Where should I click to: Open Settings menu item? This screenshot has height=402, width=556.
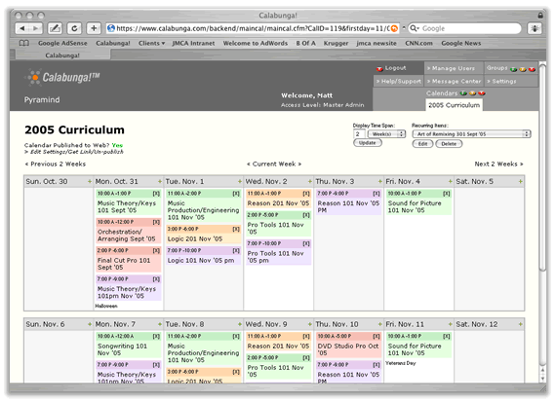click(x=501, y=81)
